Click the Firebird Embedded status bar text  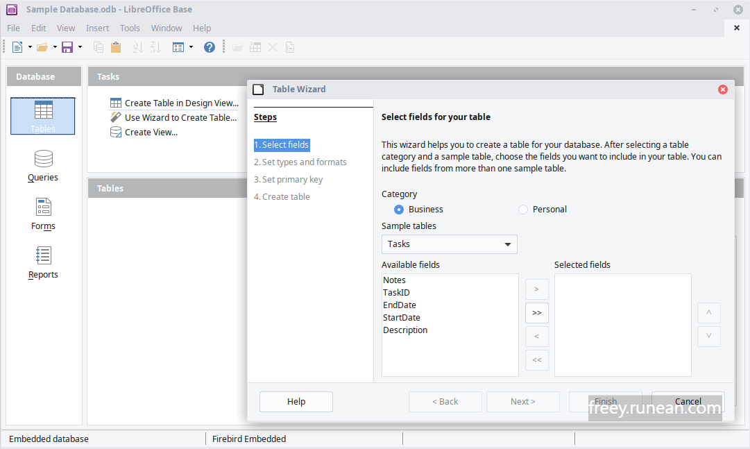point(249,439)
